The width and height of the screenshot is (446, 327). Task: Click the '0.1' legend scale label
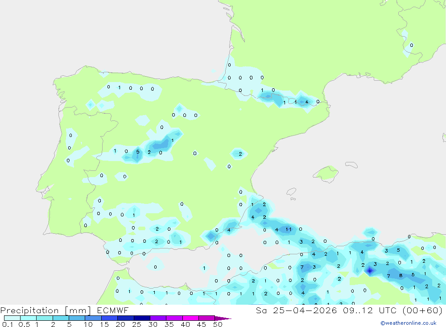point(8,324)
